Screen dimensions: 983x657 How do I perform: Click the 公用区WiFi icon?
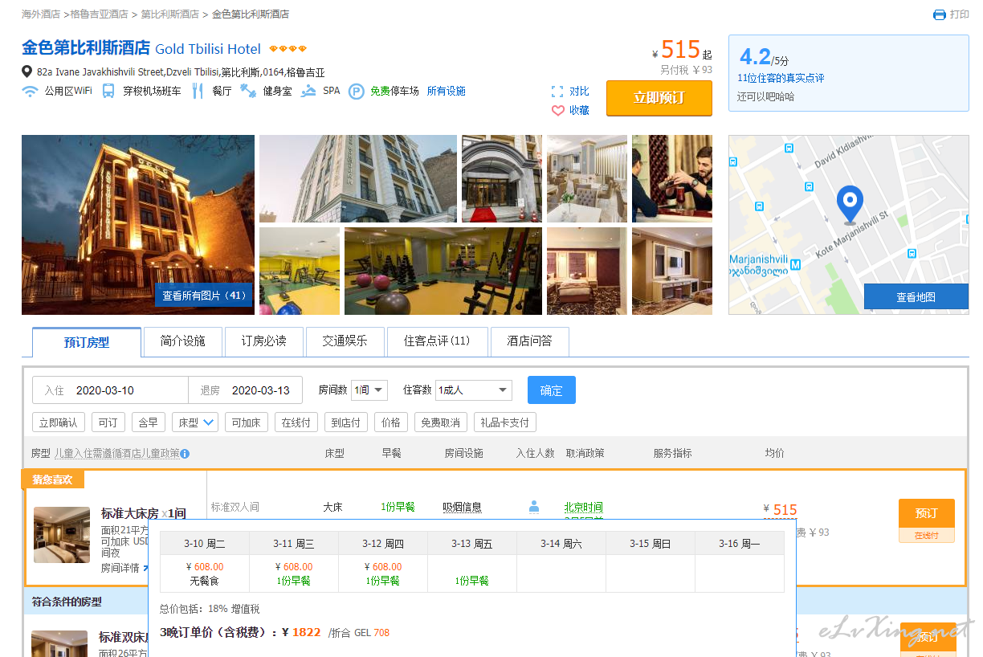(x=30, y=91)
